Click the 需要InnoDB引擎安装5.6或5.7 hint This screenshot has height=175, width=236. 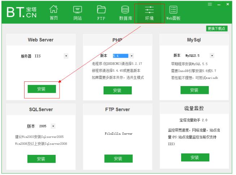coord(193,71)
